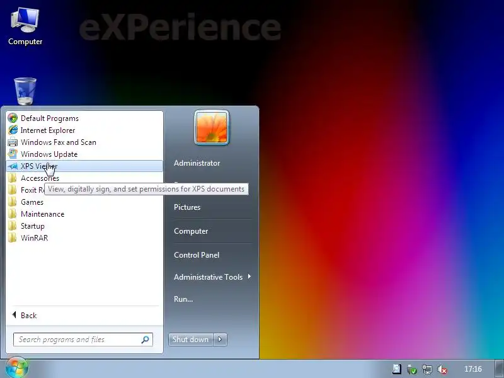504x378 pixels.
Task: Expand the Administrative Tools submenu
Action: click(x=212, y=277)
